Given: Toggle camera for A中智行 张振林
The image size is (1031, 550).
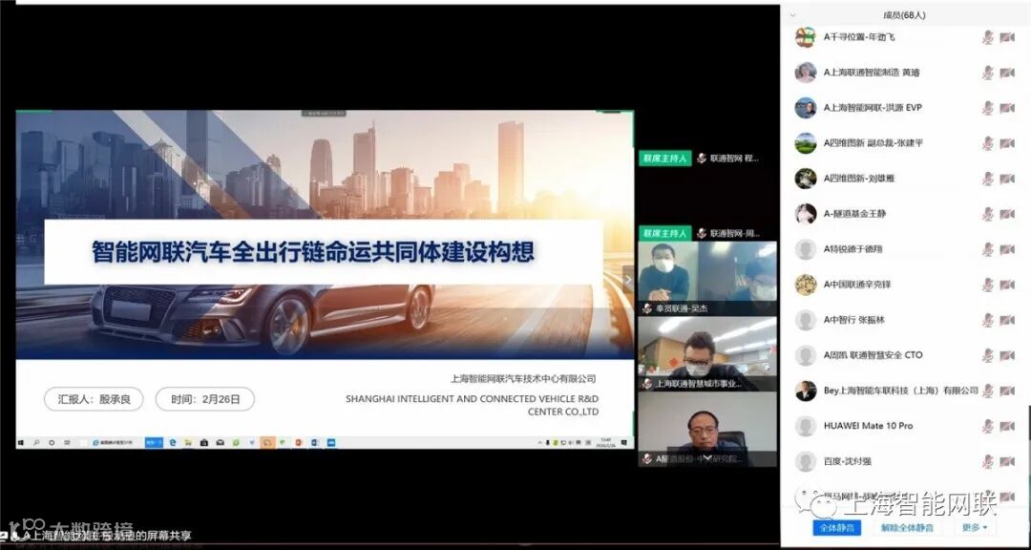Looking at the screenshot, I should click(x=1007, y=321).
